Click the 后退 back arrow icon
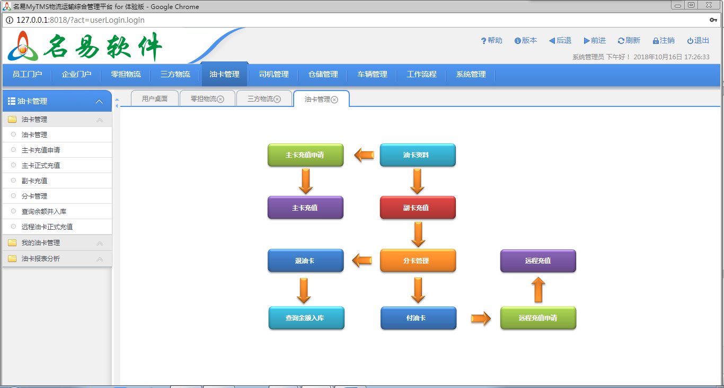Image resolution: width=724 pixels, height=388 pixels. tap(552, 41)
